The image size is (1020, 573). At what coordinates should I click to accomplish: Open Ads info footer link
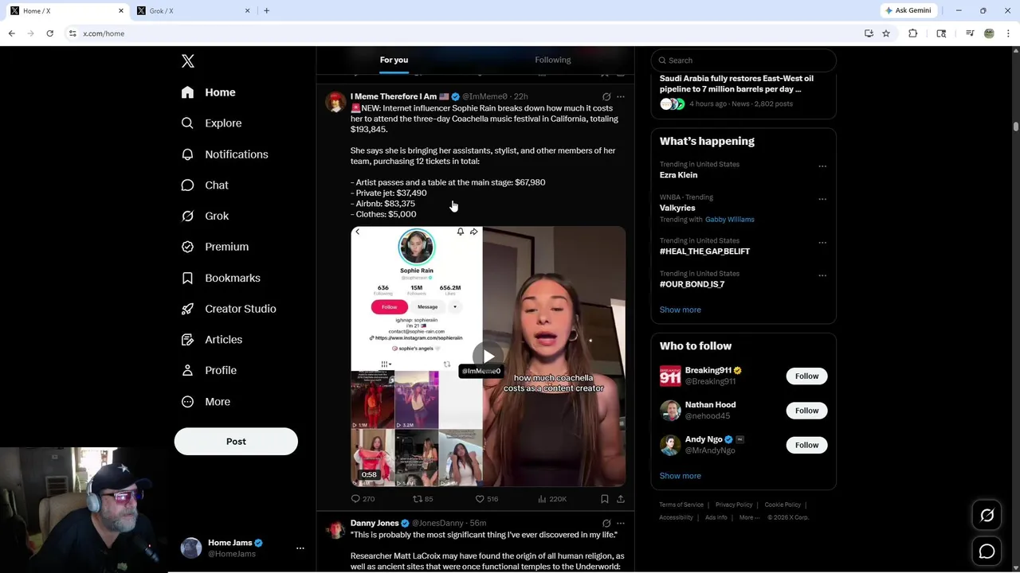(716, 517)
